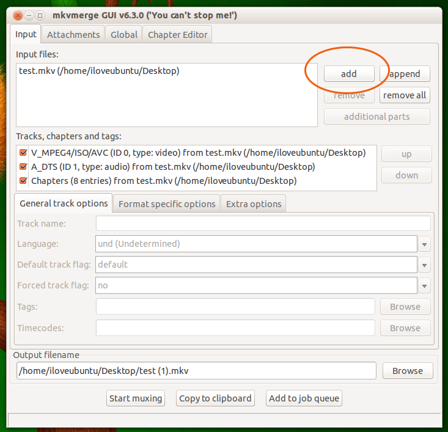This screenshot has height=432, width=448.
Task: Open the Global tab
Action: 123,35
